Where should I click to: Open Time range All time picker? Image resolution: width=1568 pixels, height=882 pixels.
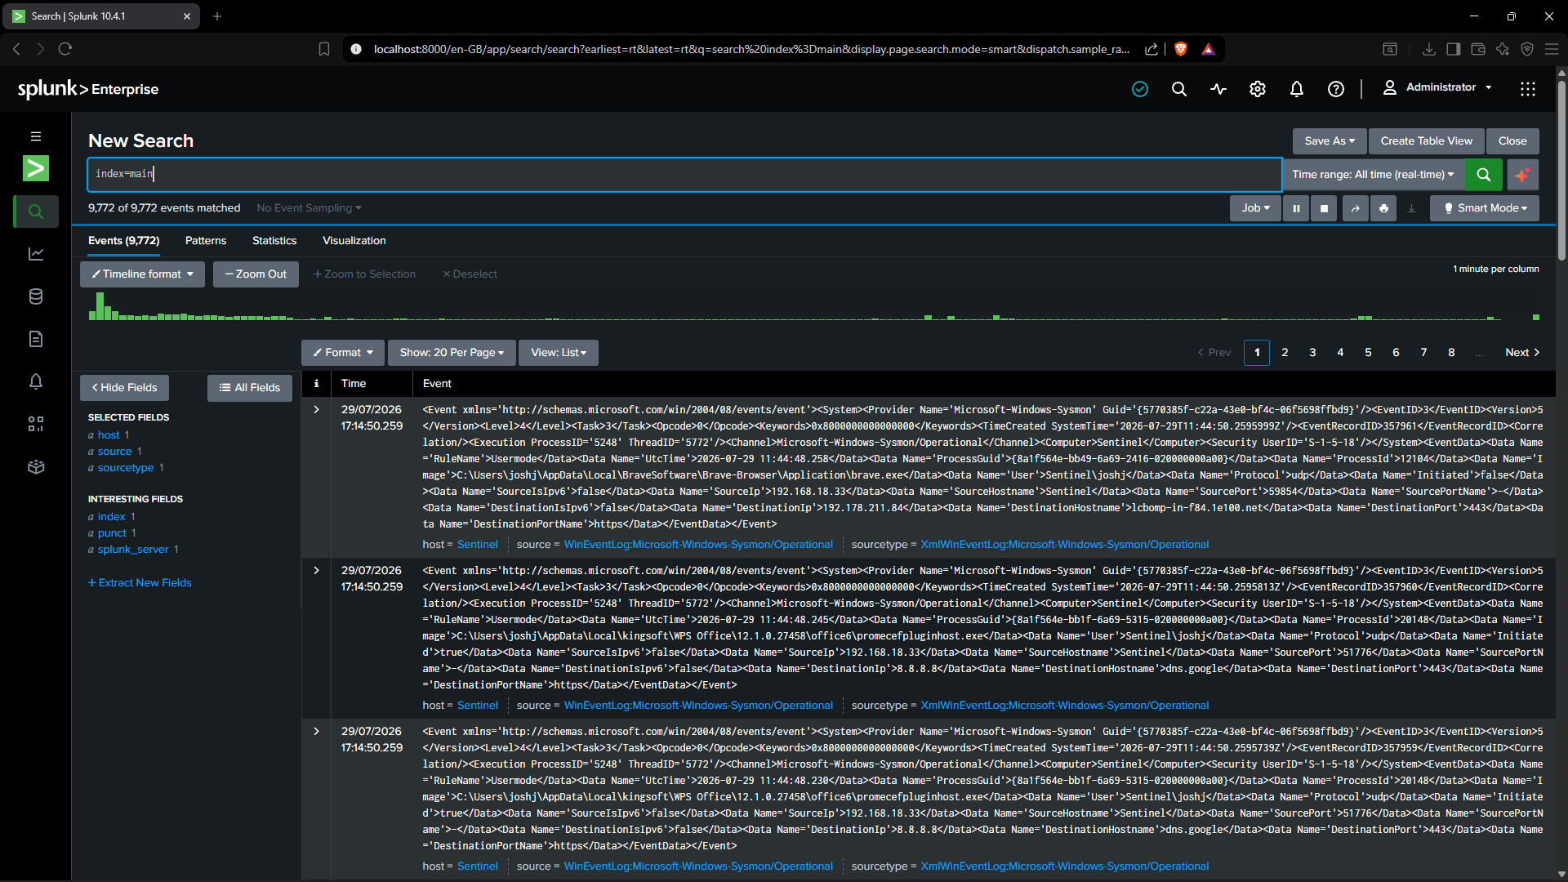1373,175
